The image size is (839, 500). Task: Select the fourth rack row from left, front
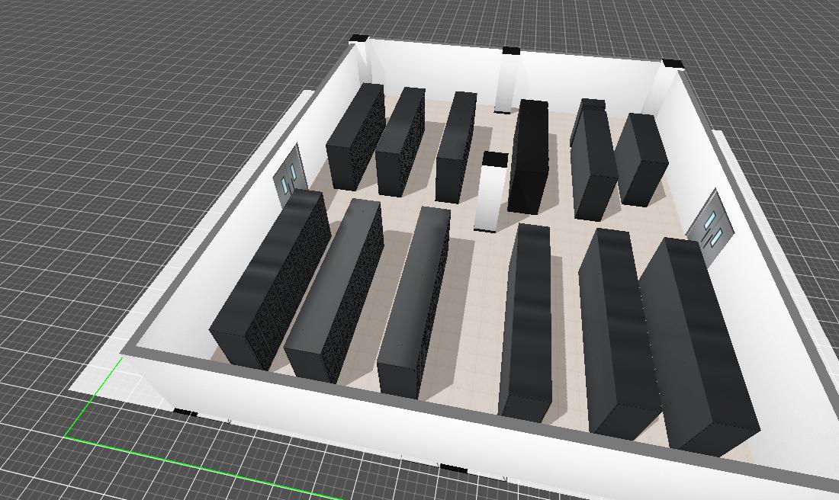pos(526,320)
